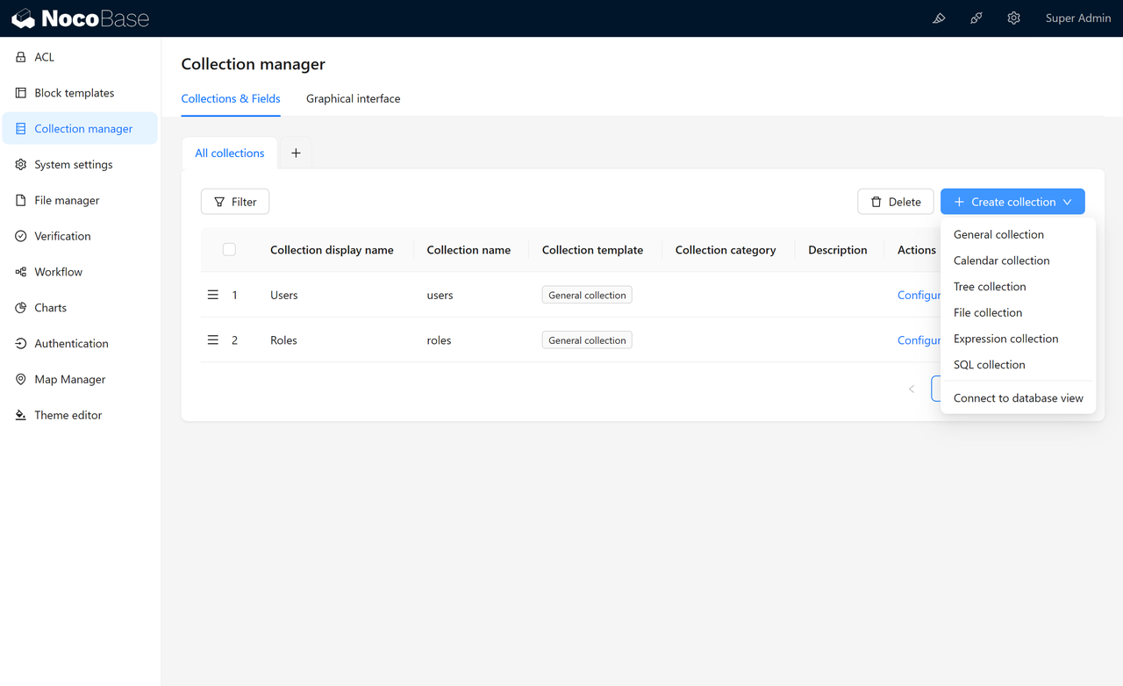Choose Calendar collection option
This screenshot has height=686, width=1123.
[1018, 261]
